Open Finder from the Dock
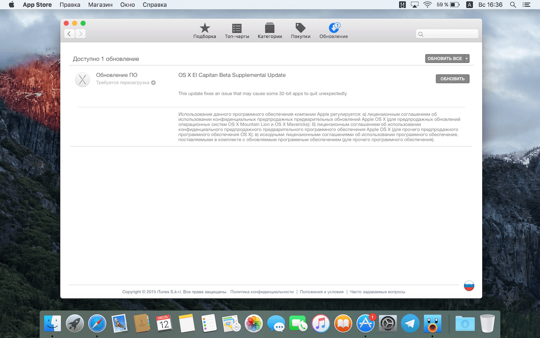This screenshot has height=338, width=540. pos(52,323)
